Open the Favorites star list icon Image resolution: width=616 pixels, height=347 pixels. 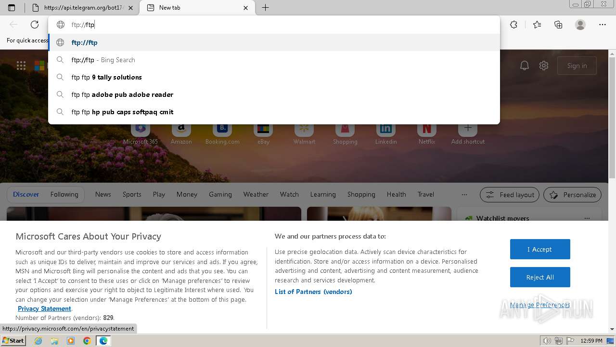(x=537, y=25)
